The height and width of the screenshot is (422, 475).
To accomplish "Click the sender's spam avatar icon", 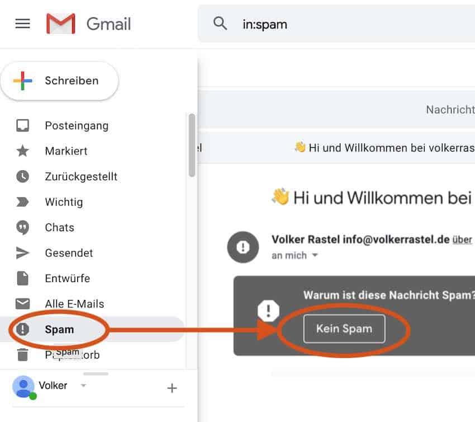I will (x=243, y=247).
